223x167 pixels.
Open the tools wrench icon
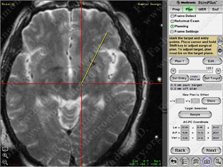196,161
